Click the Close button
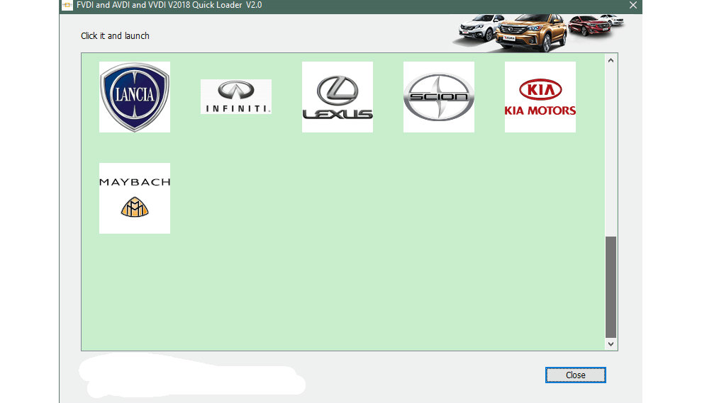702x403 pixels. [575, 375]
